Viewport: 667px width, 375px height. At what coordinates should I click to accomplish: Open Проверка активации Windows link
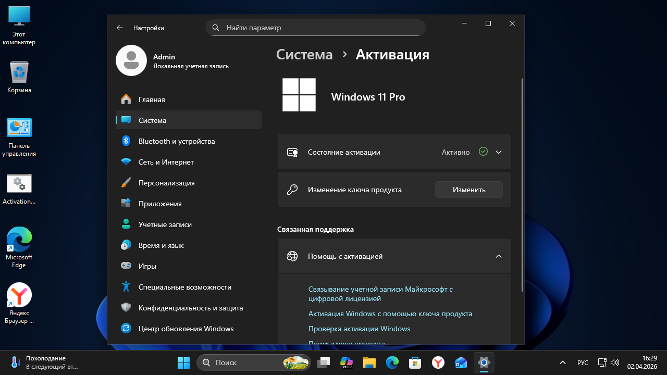point(359,329)
